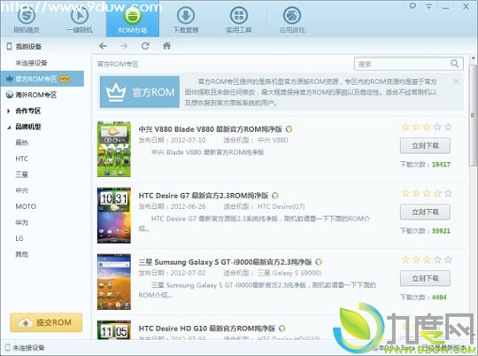Click 下载次数 35921 text

(425, 230)
